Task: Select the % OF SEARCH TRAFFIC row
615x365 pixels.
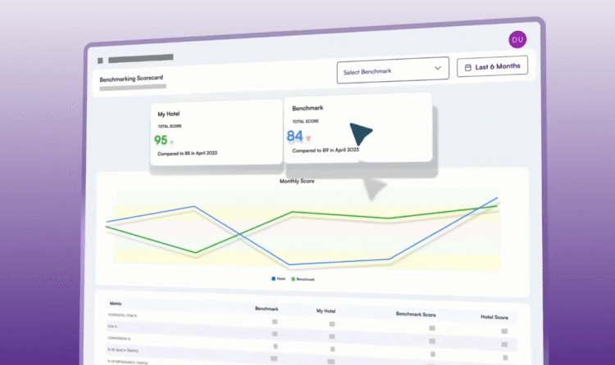Action: [x=311, y=356]
